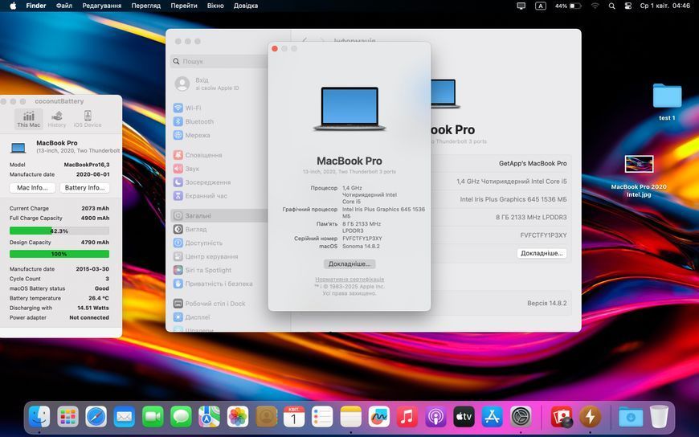Open the Довідка menu

(x=246, y=6)
